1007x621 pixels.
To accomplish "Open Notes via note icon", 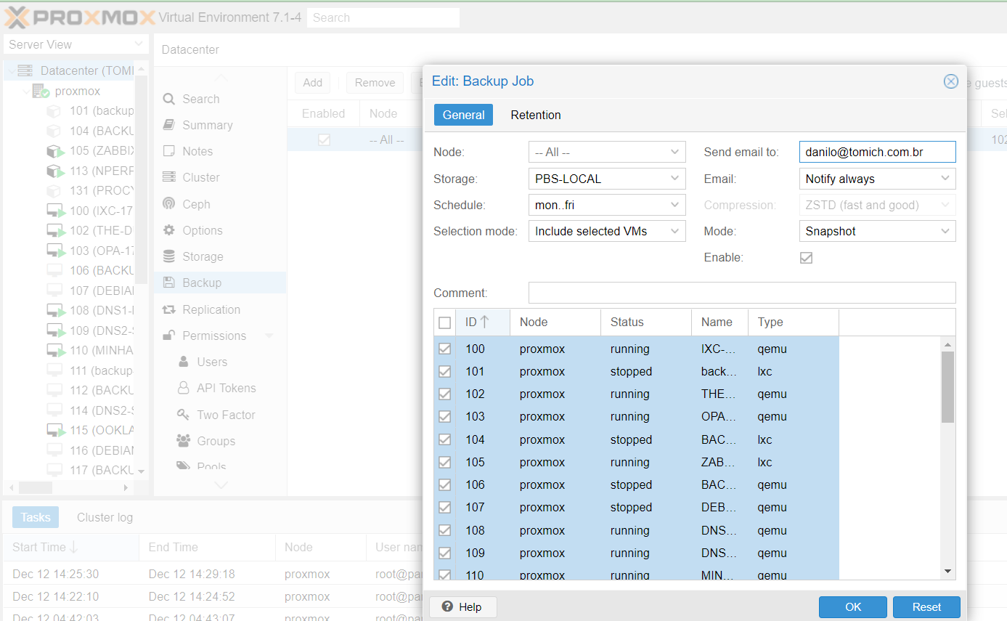I will 169,151.
